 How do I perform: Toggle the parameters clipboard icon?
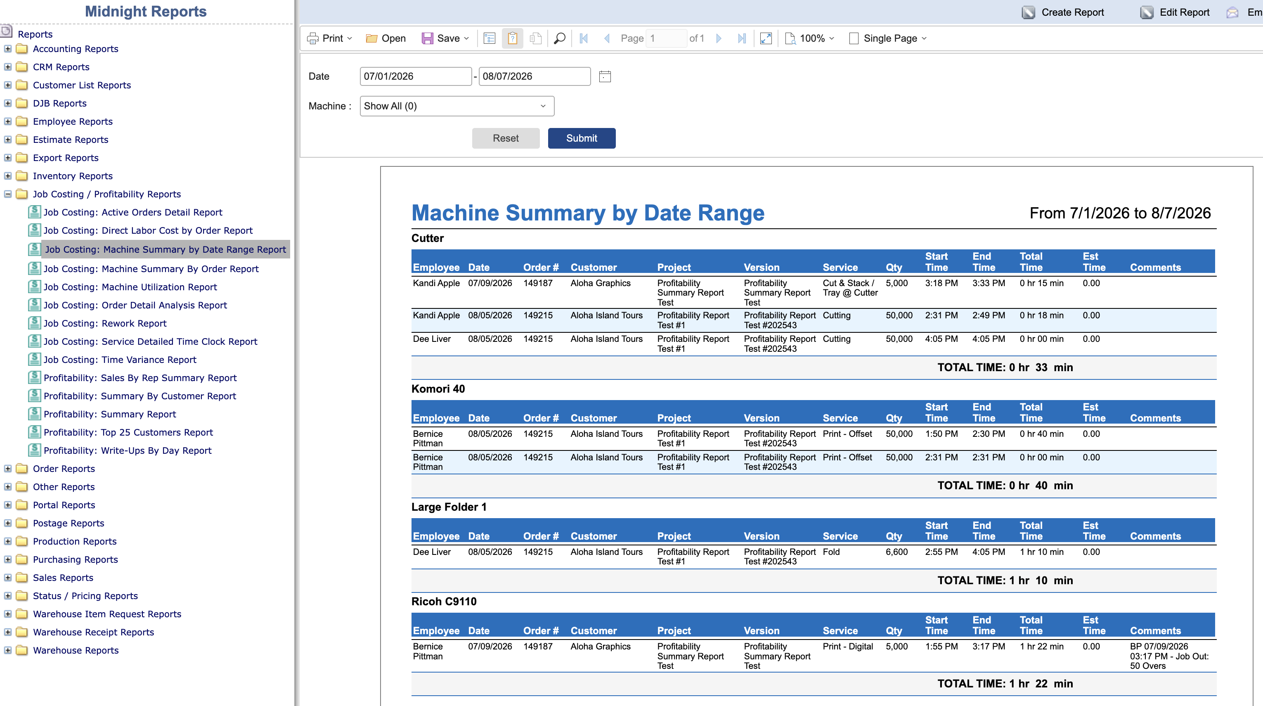(512, 38)
